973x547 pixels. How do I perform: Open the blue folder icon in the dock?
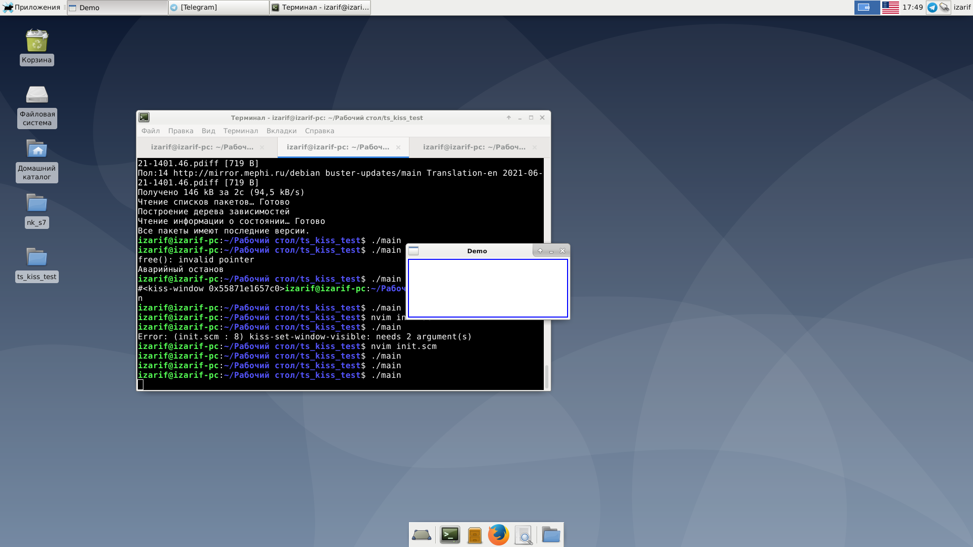click(551, 535)
